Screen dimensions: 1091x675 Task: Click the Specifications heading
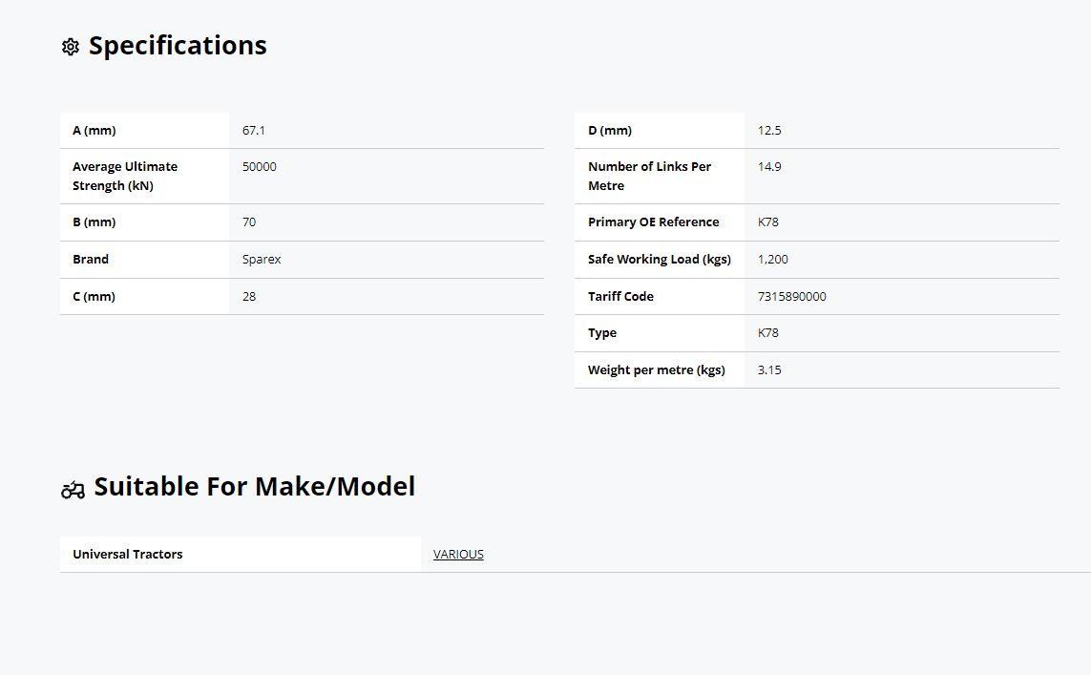tap(178, 45)
